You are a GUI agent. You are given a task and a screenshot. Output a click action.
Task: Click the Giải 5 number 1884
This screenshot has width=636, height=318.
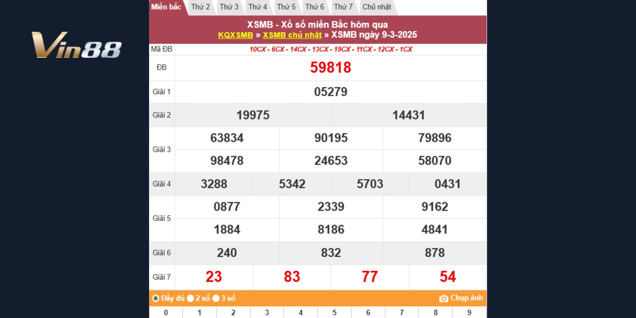click(x=227, y=230)
